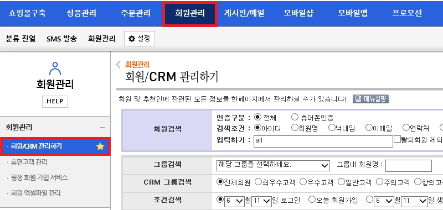Viewport: 443px width, 210px height.
Task: Enable the 탈퇴회원 제외 checkbox
Action: [397, 139]
